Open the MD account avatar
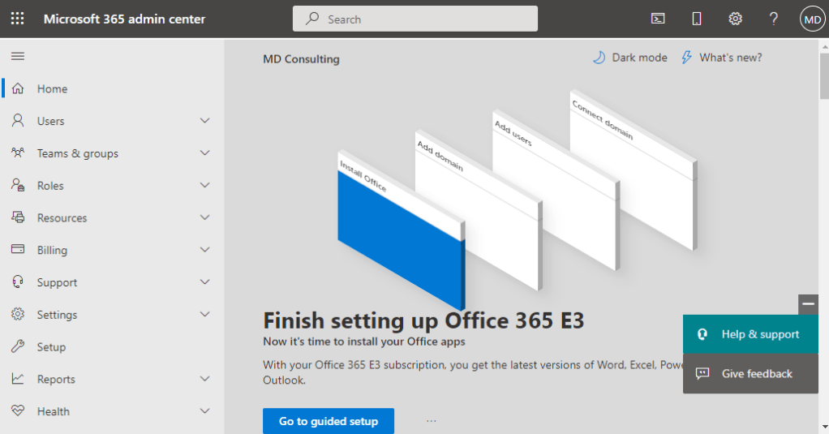This screenshot has width=829, height=434. (x=812, y=19)
